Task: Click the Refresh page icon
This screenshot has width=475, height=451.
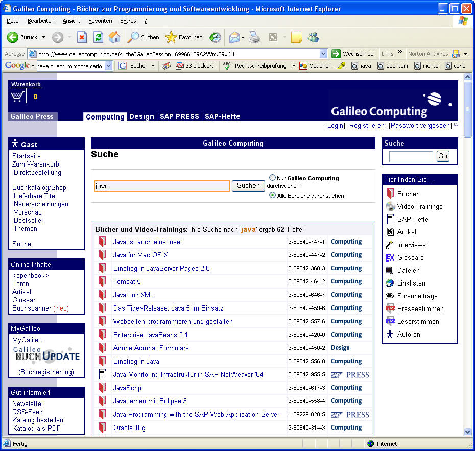Action: [98, 37]
